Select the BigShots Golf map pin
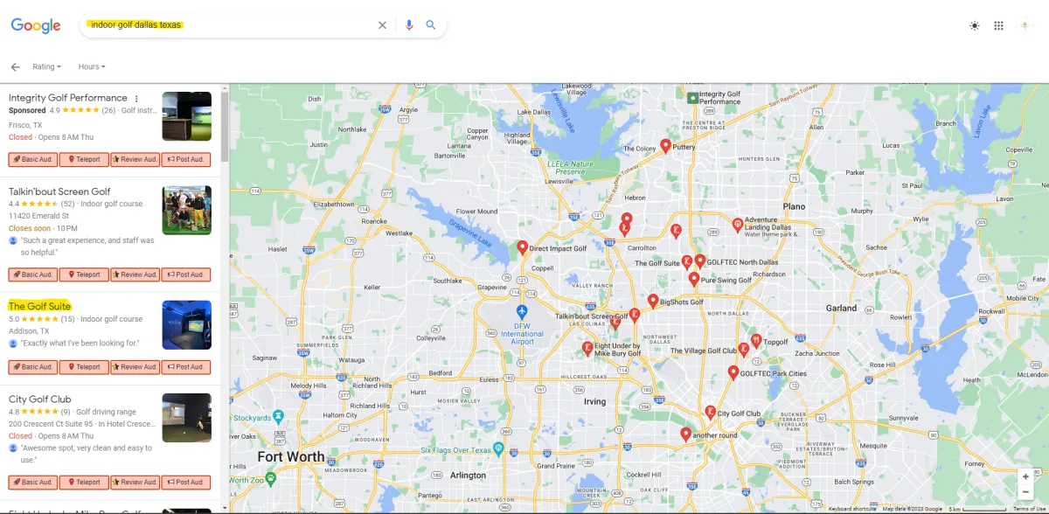Viewport: 1049px width, 514px height. click(653, 301)
